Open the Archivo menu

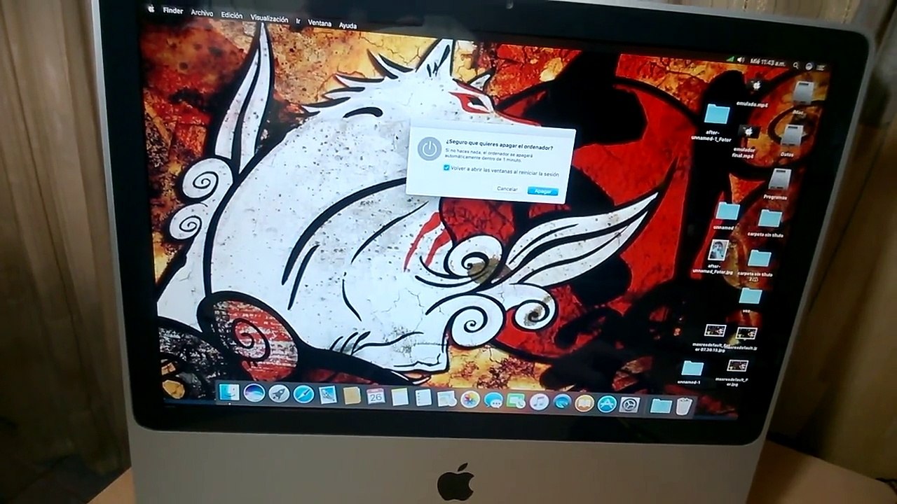point(202,13)
